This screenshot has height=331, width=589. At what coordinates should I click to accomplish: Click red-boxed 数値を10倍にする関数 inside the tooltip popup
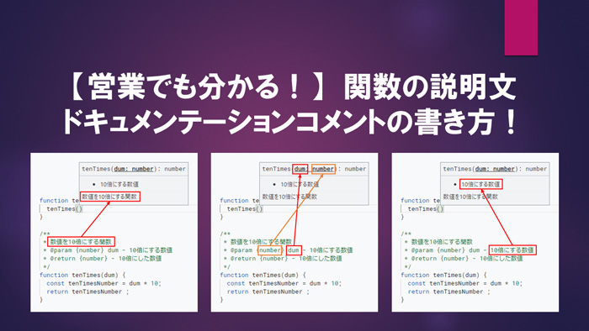click(110, 197)
